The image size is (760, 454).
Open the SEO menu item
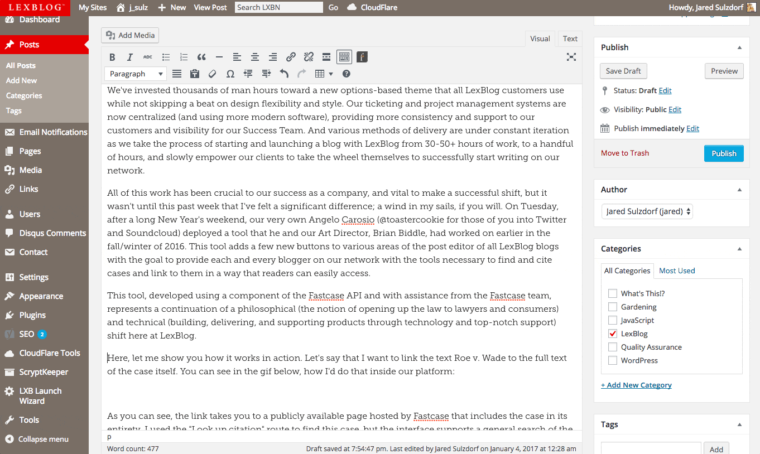[x=44, y=334]
